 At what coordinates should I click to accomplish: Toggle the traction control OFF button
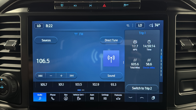click(x=126, y=5)
